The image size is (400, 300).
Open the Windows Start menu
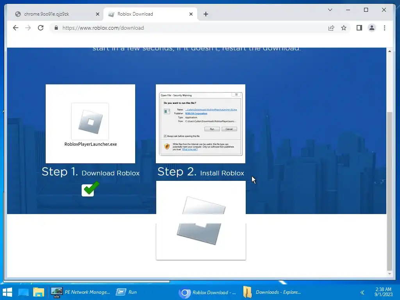pos(7,292)
